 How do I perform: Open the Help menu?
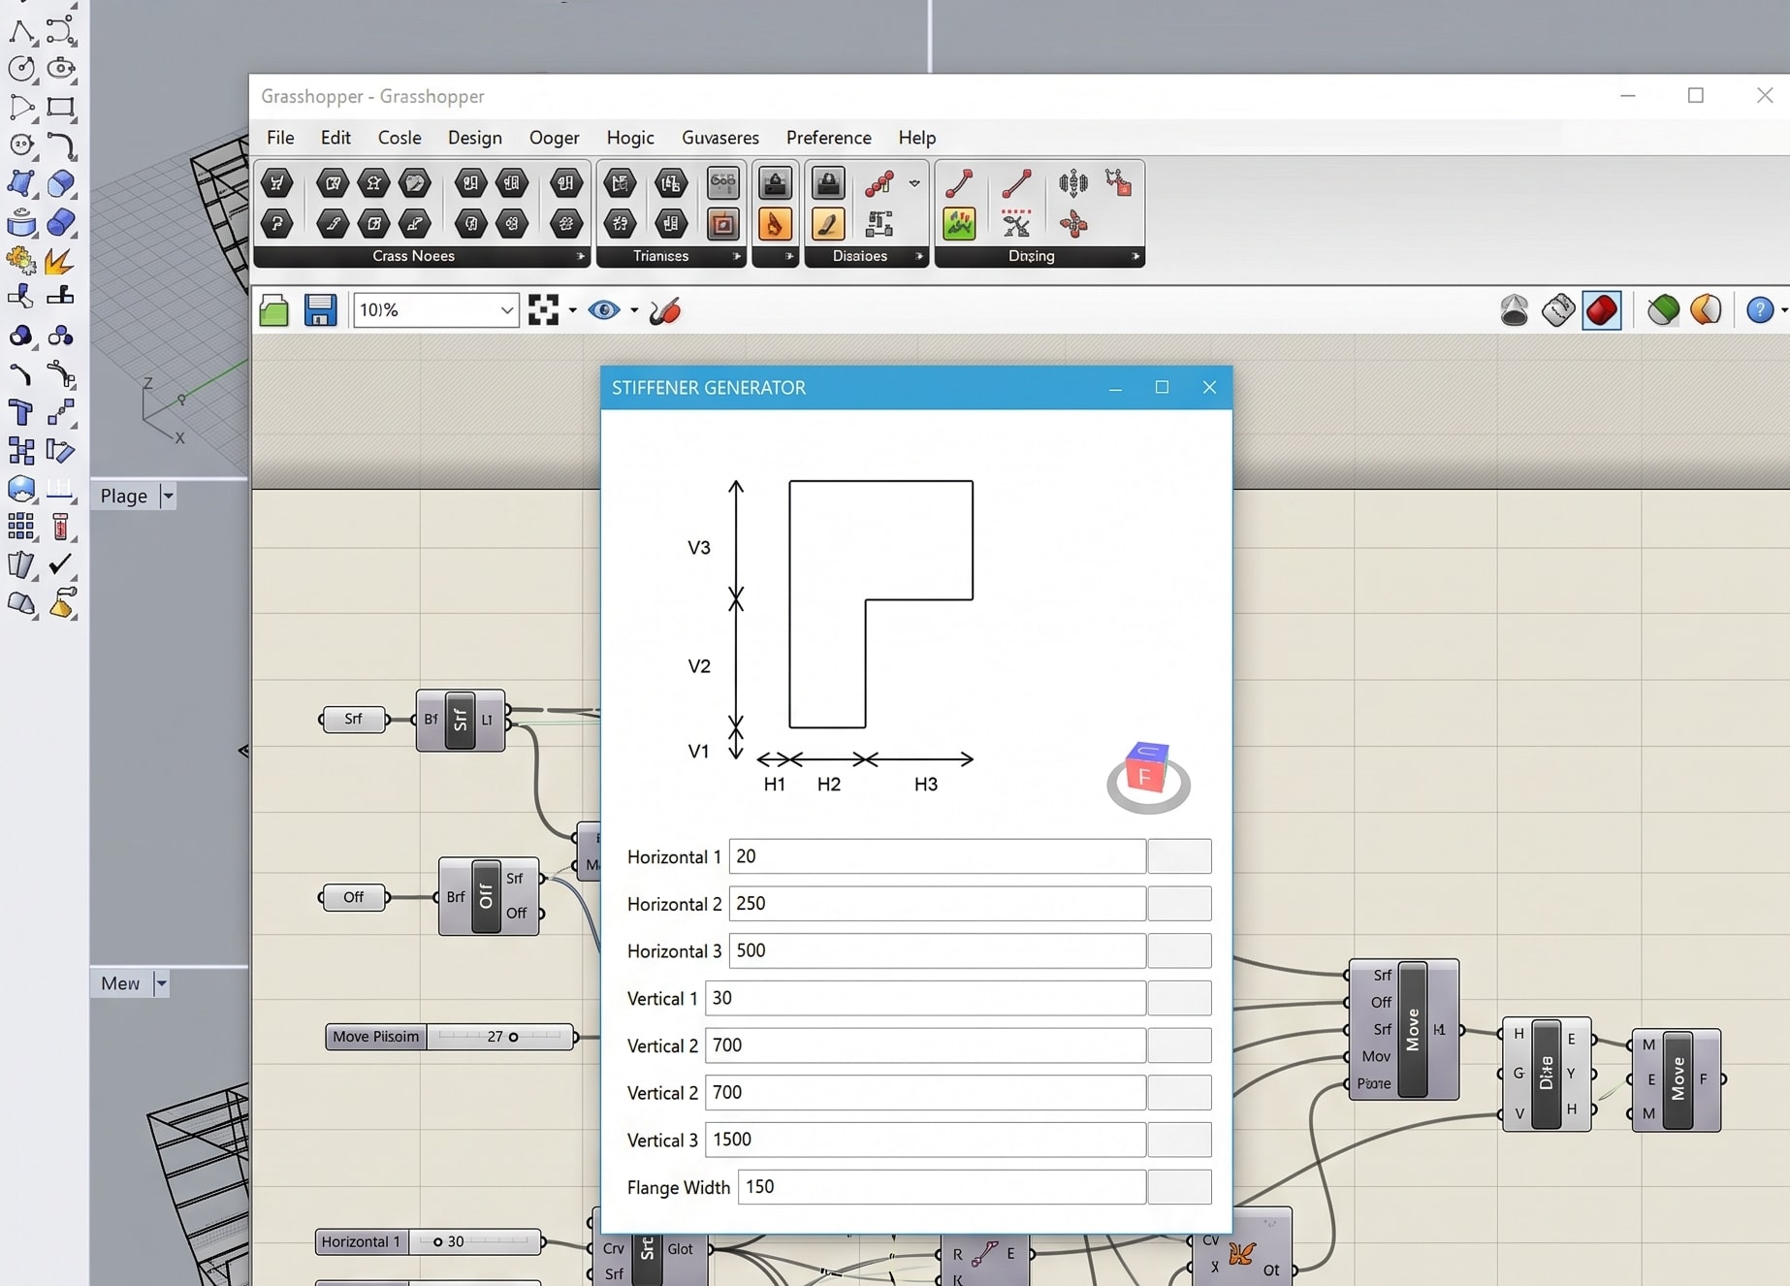pyautogui.click(x=917, y=138)
